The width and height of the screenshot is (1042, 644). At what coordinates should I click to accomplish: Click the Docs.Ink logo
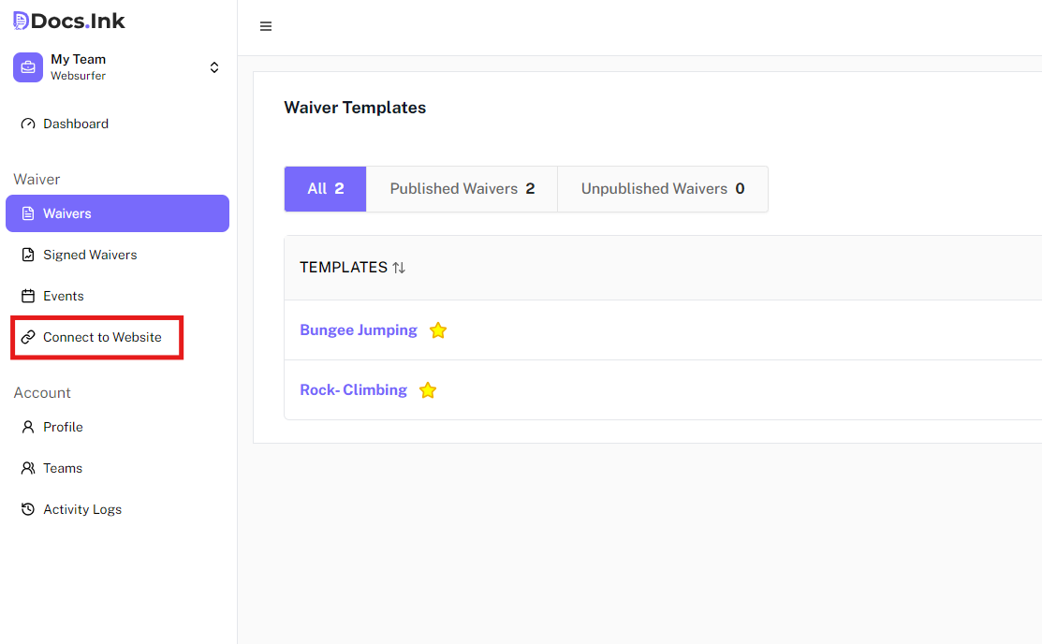(x=69, y=21)
